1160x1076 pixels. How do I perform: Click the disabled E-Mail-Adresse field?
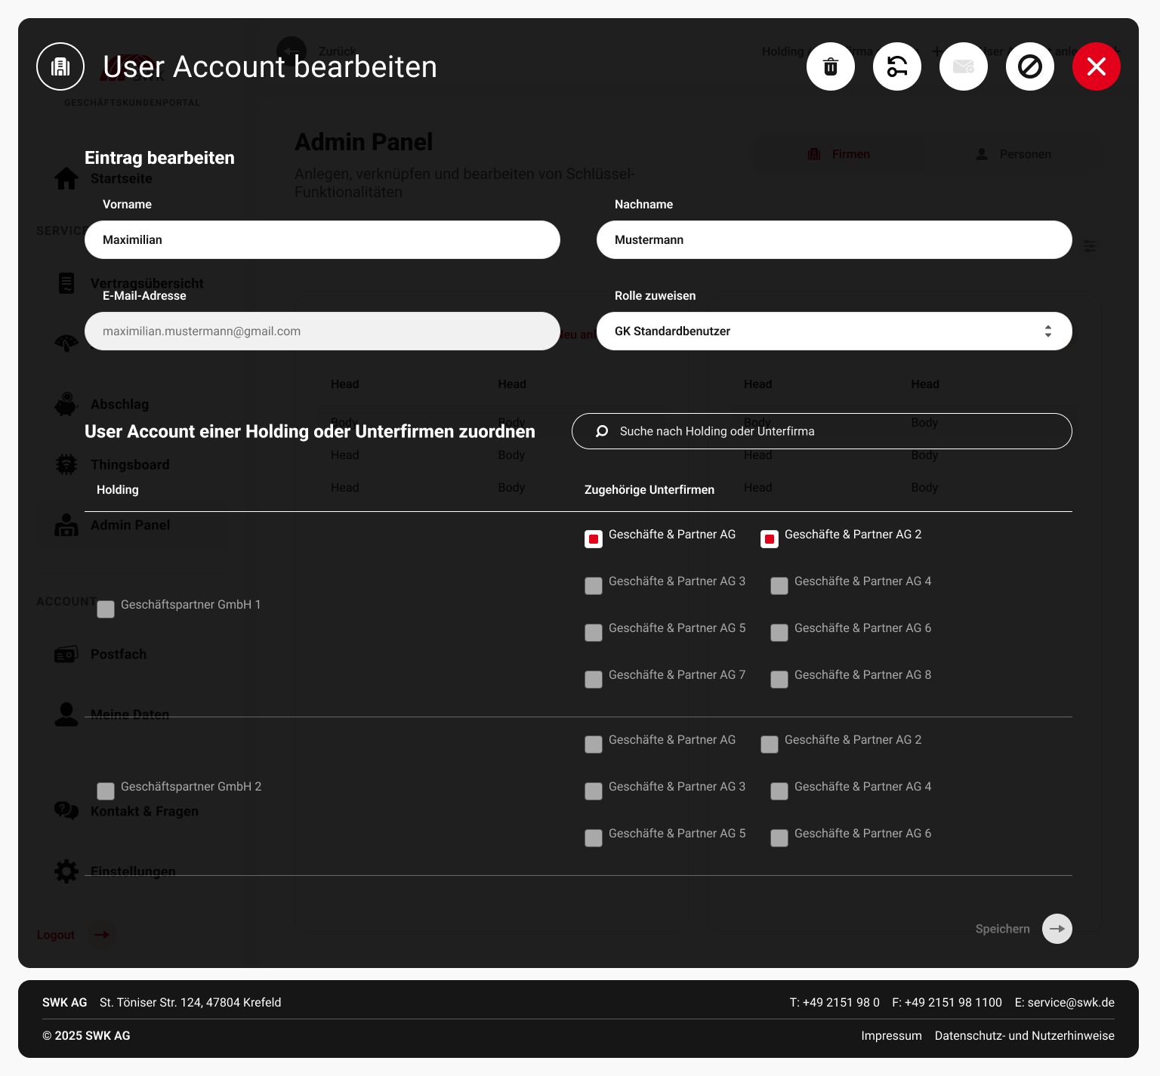click(x=322, y=331)
